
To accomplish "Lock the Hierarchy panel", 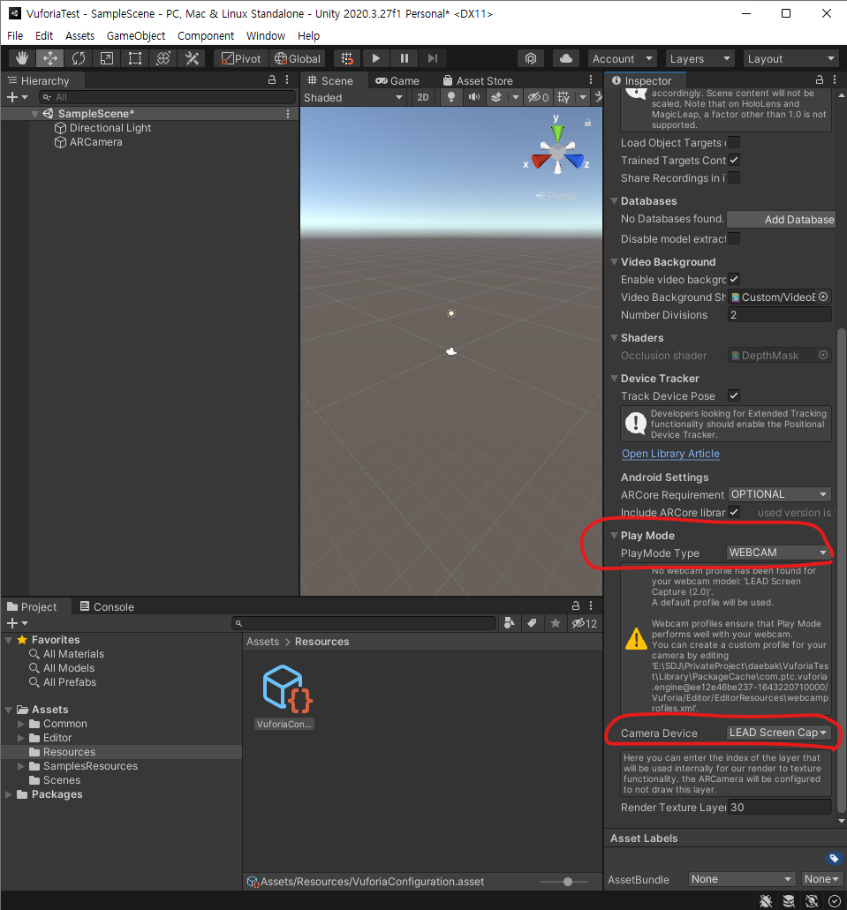I will pyautogui.click(x=272, y=80).
